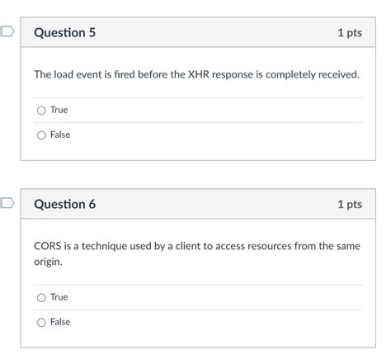The width and height of the screenshot is (391, 364).
Task: Click the "Question 5" heading
Action: 65,32
